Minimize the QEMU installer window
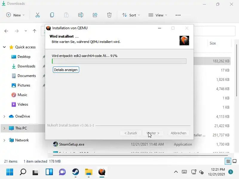239x179 pixels. coord(160,28)
